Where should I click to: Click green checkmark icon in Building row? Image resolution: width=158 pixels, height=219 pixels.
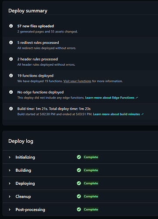(x=79, y=170)
